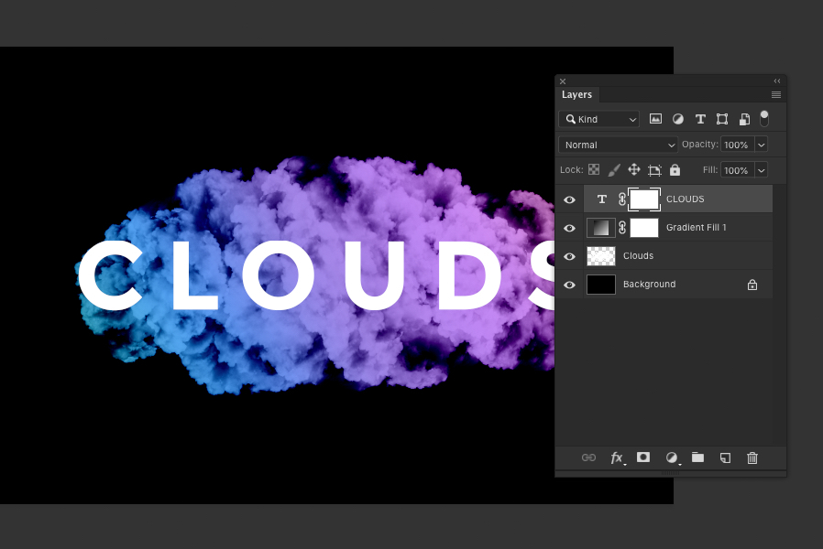Screen dimensions: 823x549
Task: Create new fill or adjustment layer
Action: [x=673, y=457]
